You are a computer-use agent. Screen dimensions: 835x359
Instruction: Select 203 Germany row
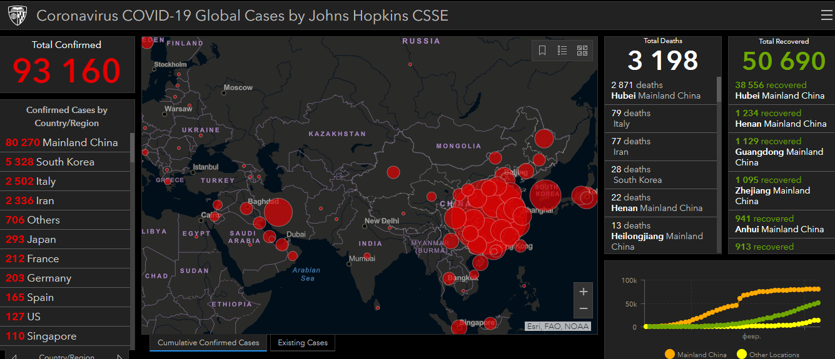[65, 278]
